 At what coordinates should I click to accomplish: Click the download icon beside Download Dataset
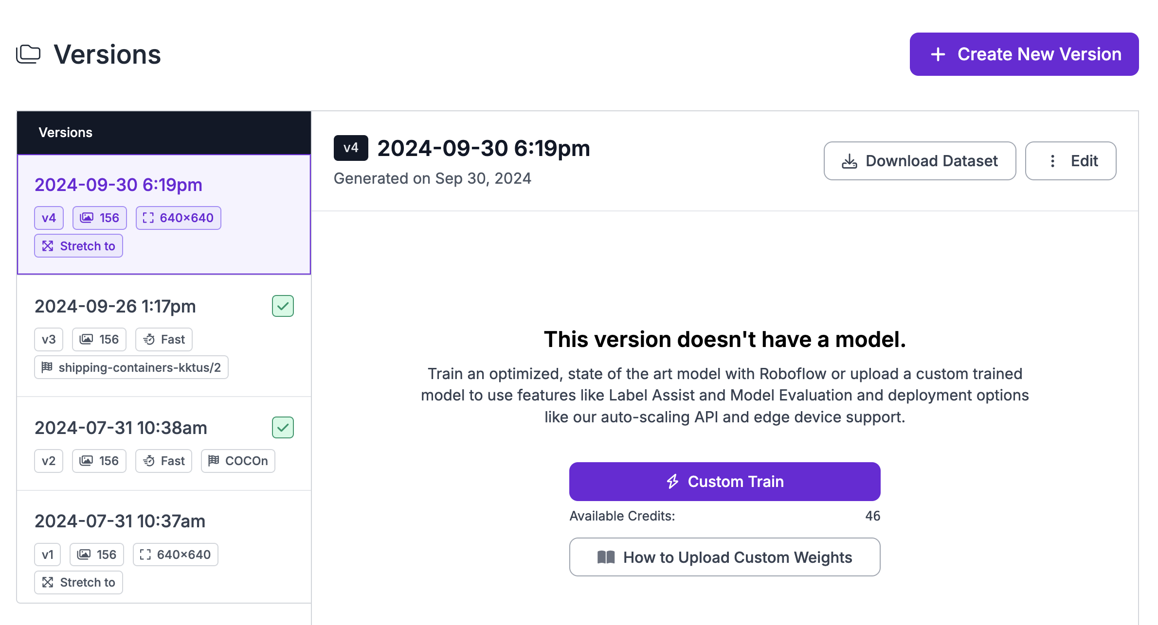tap(850, 161)
